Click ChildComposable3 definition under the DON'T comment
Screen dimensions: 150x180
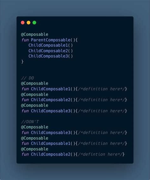click(x=51, y=133)
